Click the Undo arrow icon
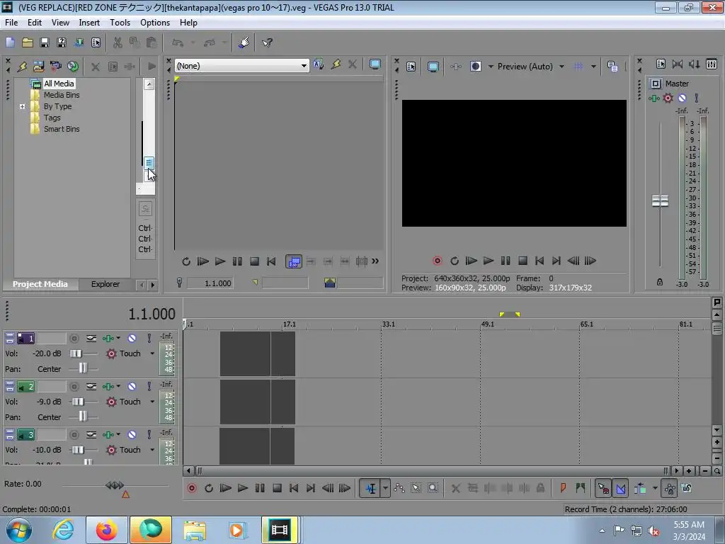725x544 pixels. [x=178, y=42]
